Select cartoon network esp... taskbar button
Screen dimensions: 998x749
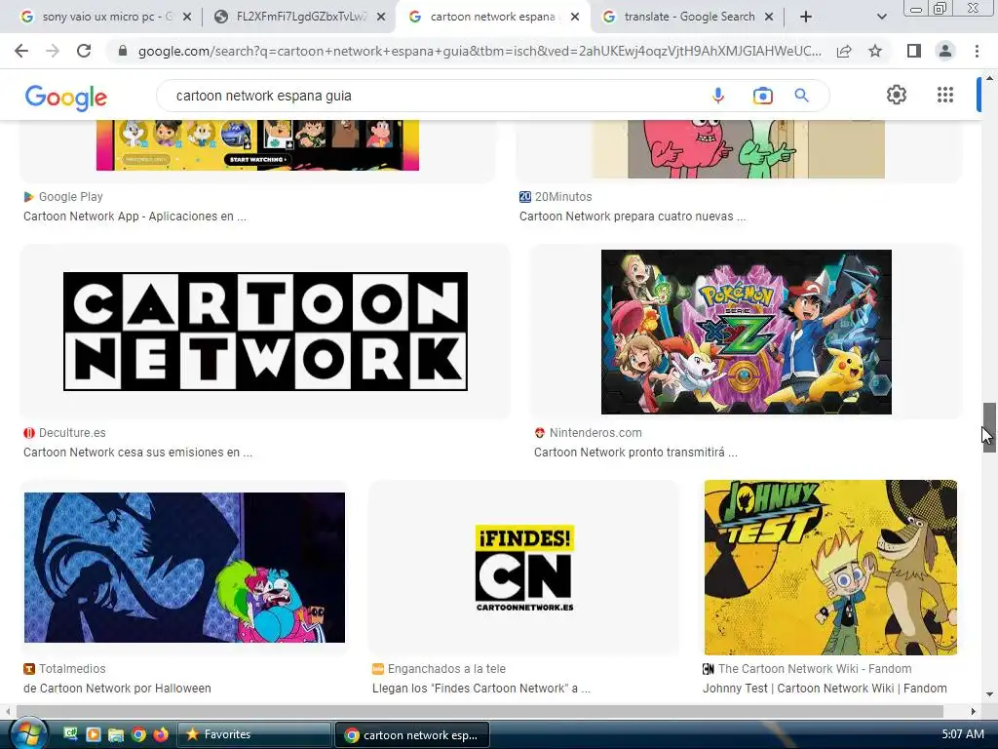[412, 734]
